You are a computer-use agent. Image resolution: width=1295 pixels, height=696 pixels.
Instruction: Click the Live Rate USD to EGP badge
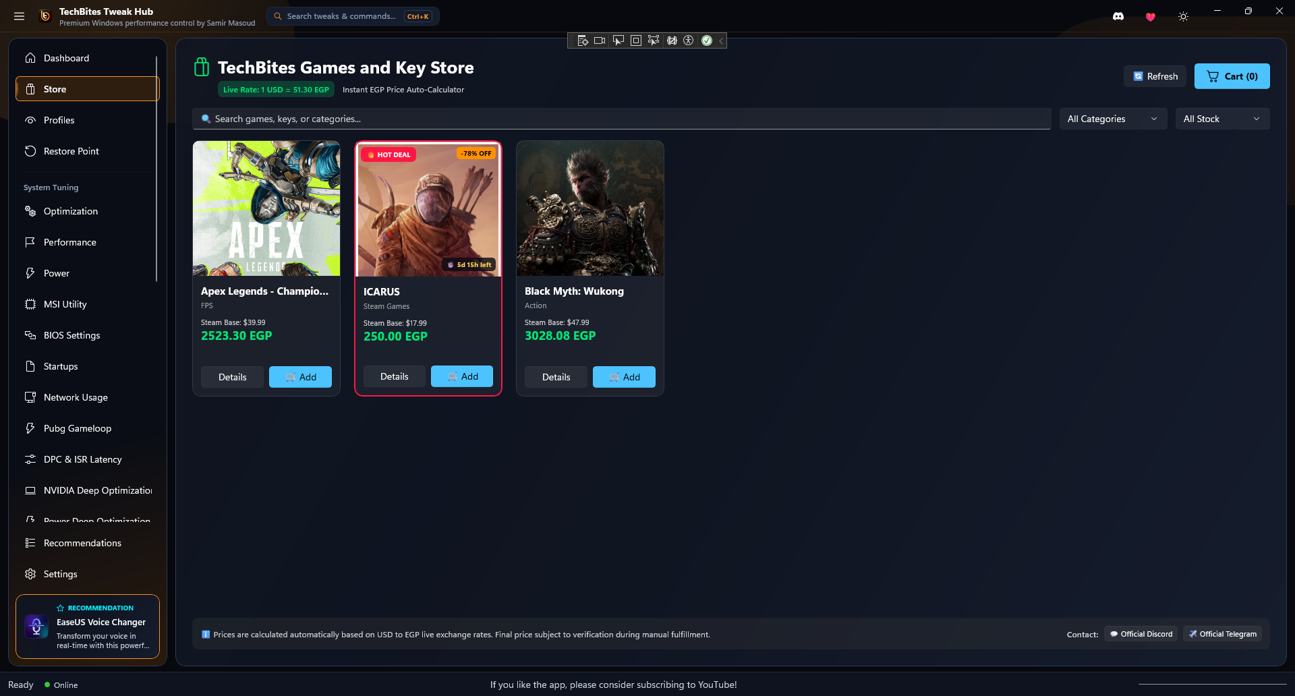[x=276, y=90]
